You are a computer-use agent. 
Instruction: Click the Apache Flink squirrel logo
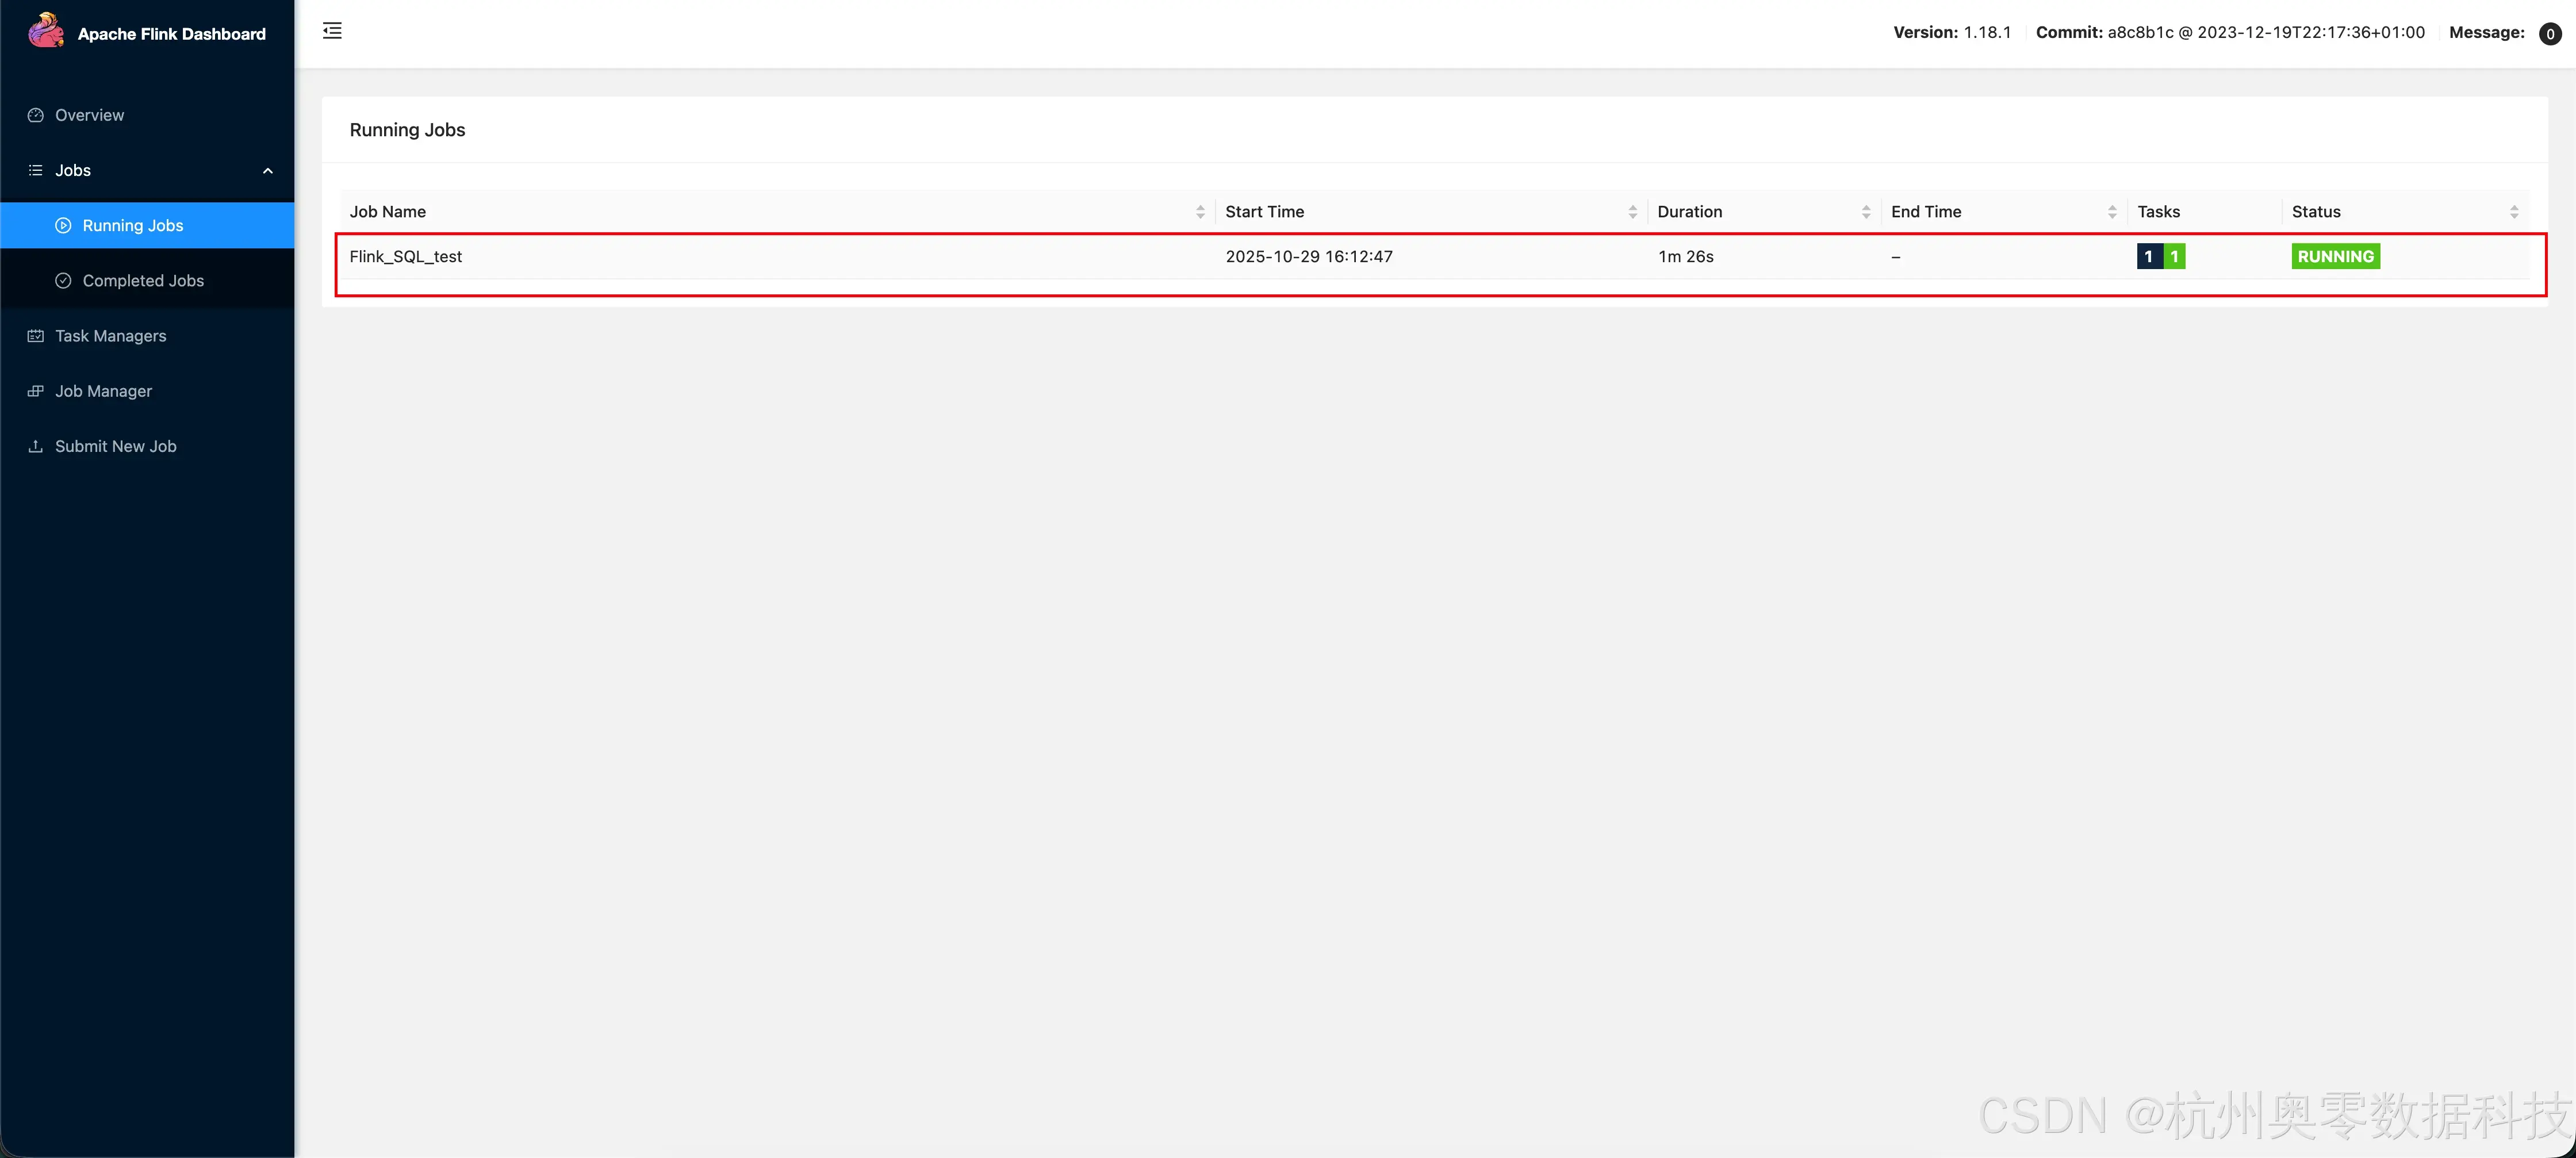[46, 31]
